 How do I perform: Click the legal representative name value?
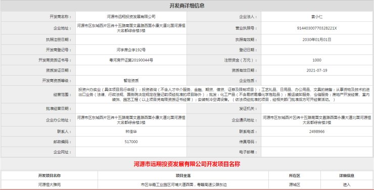tap(317, 17)
